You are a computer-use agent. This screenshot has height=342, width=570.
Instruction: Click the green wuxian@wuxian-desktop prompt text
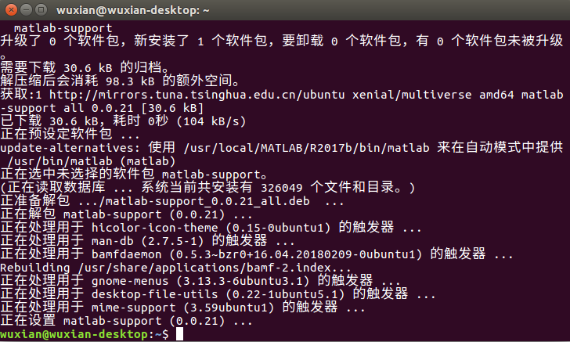point(74,334)
